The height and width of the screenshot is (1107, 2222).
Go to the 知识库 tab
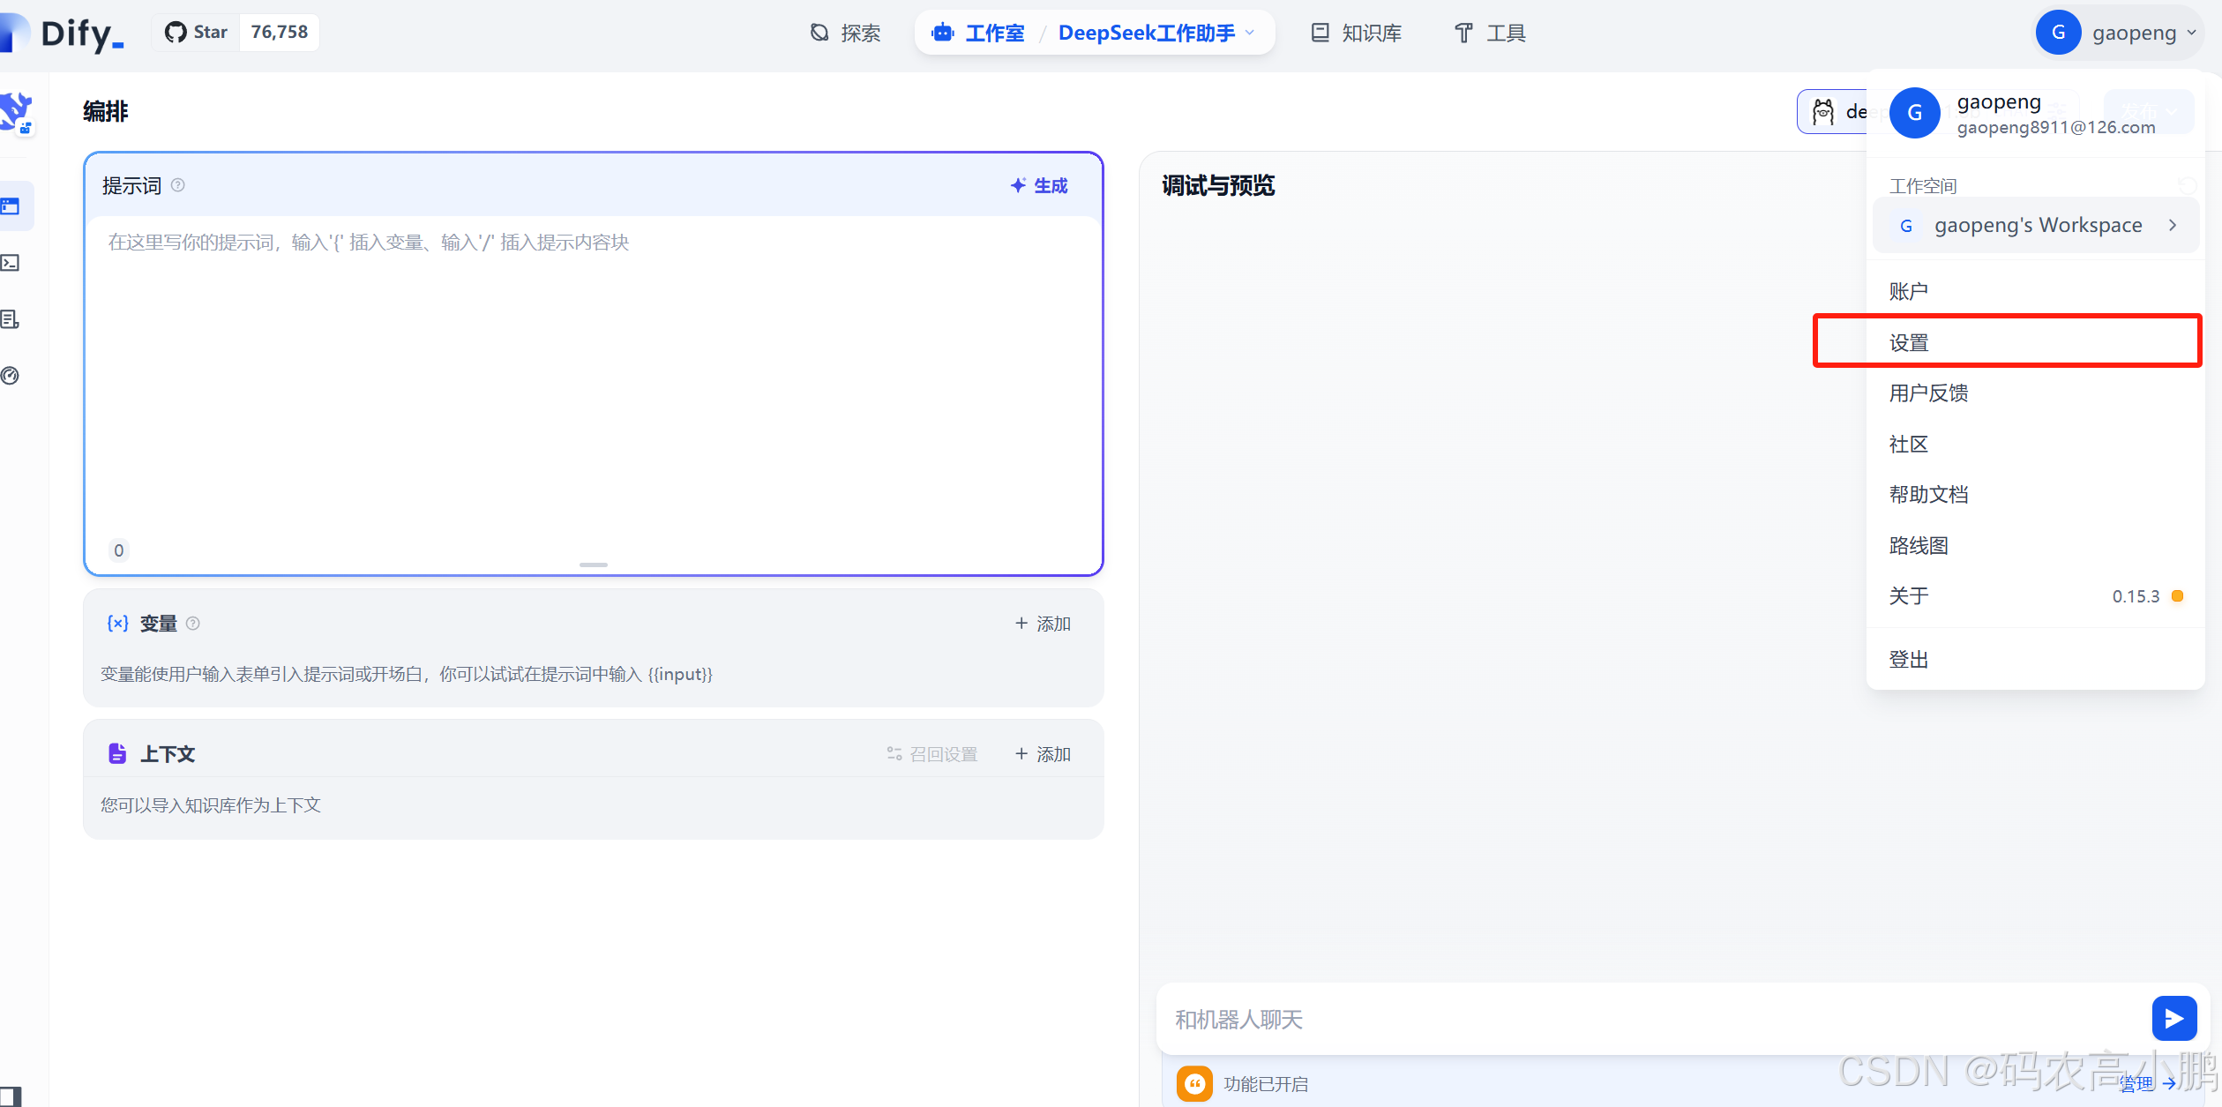coord(1357,33)
